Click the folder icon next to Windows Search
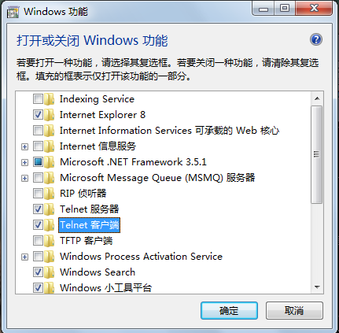 (49, 272)
